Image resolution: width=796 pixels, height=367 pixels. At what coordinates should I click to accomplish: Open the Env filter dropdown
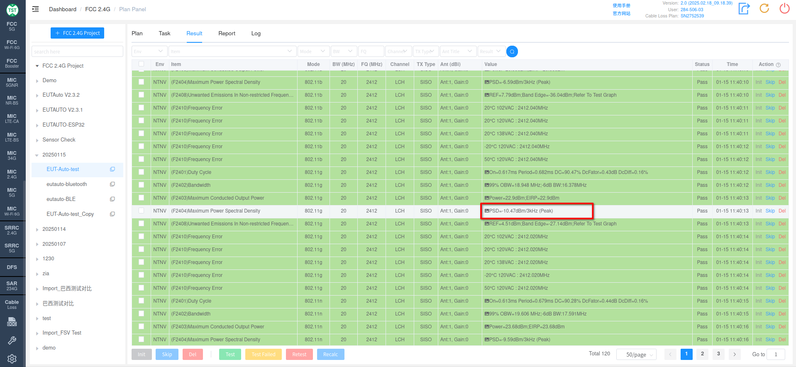tap(149, 51)
